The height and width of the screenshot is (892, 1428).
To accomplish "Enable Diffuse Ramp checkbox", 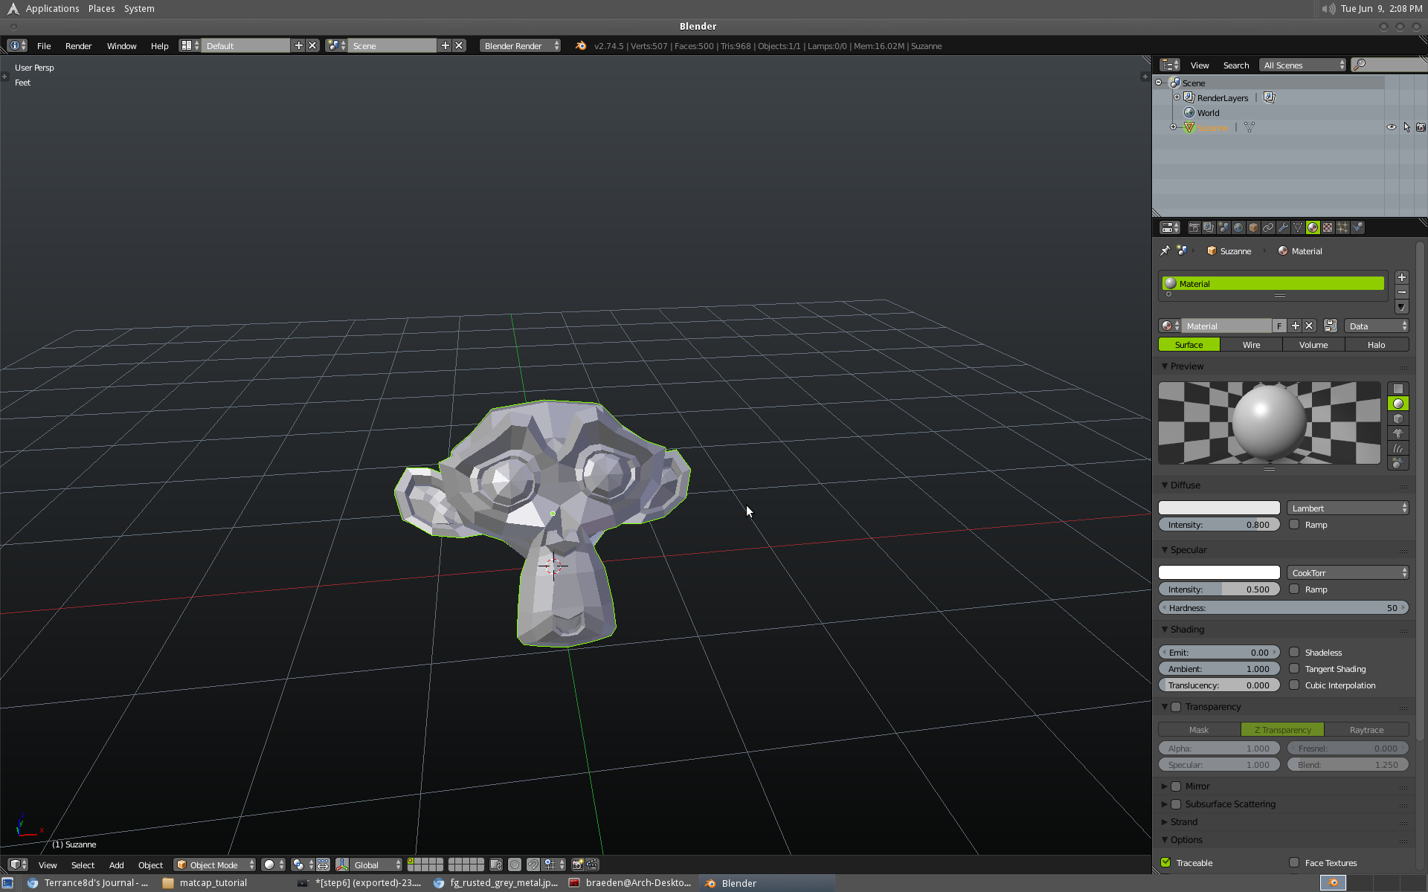I will (1294, 524).
